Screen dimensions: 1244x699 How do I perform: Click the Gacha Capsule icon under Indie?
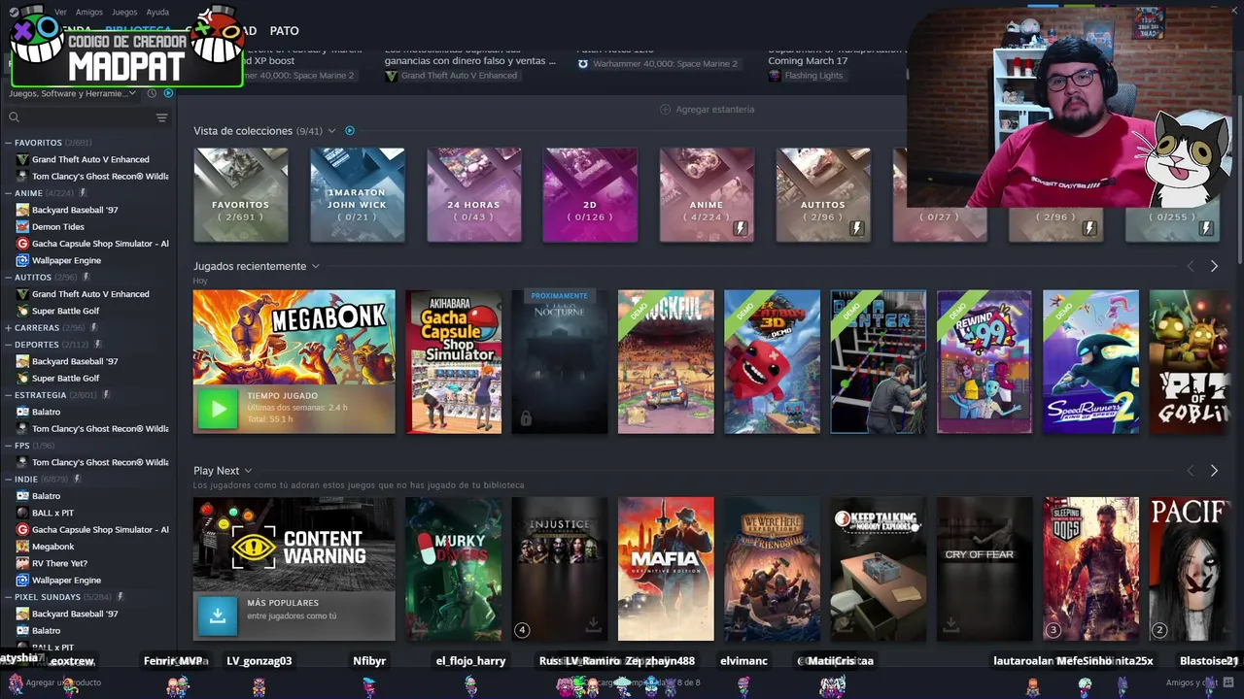tap(22, 529)
